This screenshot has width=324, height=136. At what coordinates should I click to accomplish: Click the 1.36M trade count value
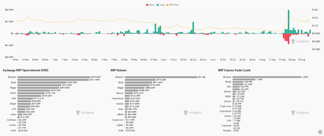coord(259,80)
